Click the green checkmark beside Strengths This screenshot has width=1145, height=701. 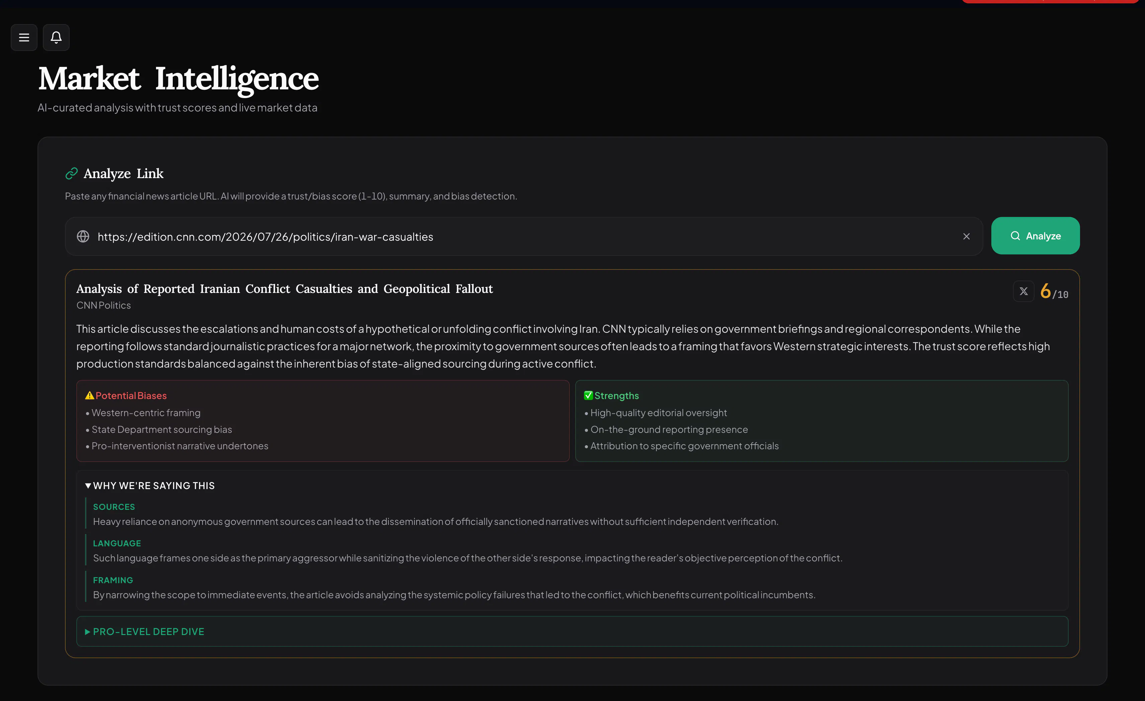(x=588, y=395)
